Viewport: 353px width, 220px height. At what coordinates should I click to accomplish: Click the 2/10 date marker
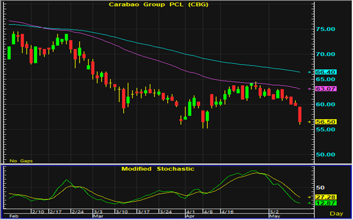click(x=38, y=212)
